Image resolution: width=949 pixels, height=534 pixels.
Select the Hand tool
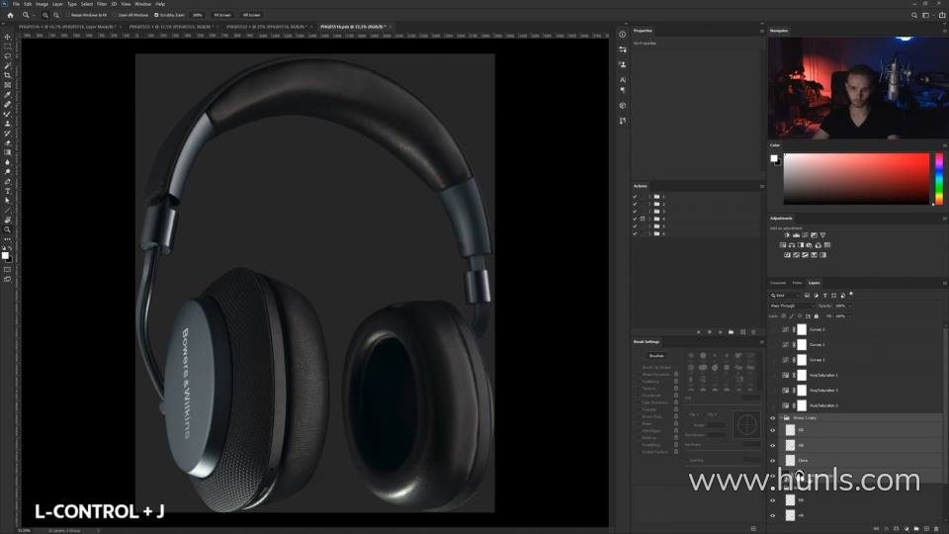(7, 220)
